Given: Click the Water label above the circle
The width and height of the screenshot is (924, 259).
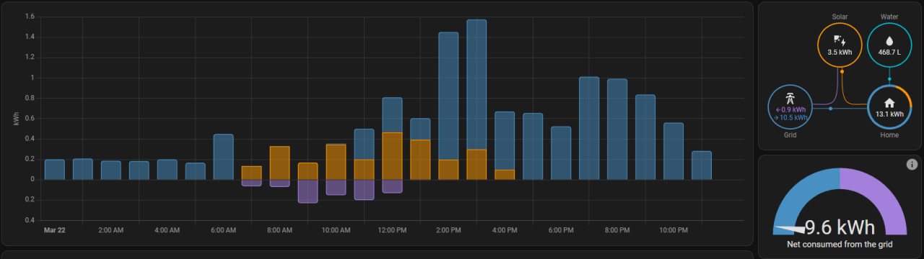Looking at the screenshot, I should tap(889, 16).
